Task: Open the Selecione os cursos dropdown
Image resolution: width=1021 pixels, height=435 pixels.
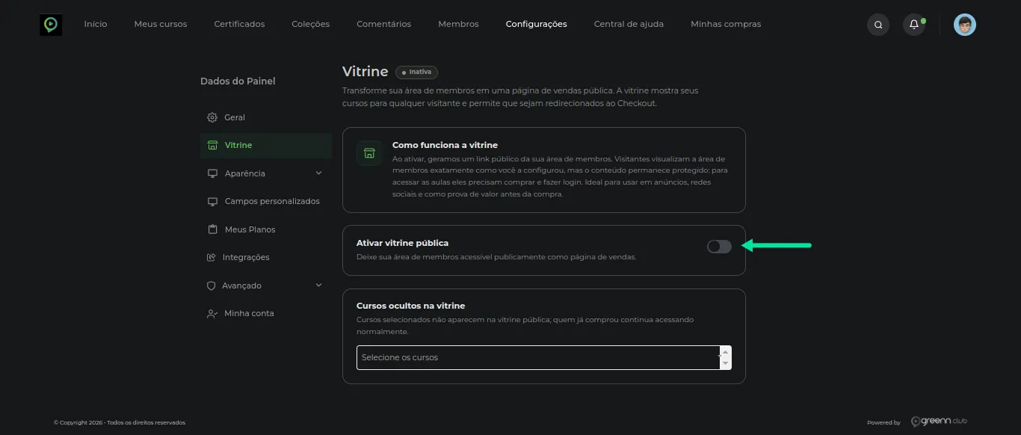Action: (544, 357)
